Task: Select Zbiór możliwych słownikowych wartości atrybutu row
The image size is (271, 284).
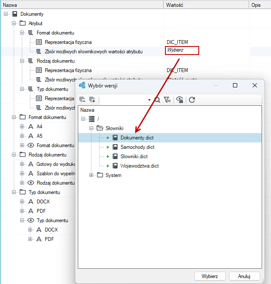Action: pyautogui.click(x=94, y=52)
